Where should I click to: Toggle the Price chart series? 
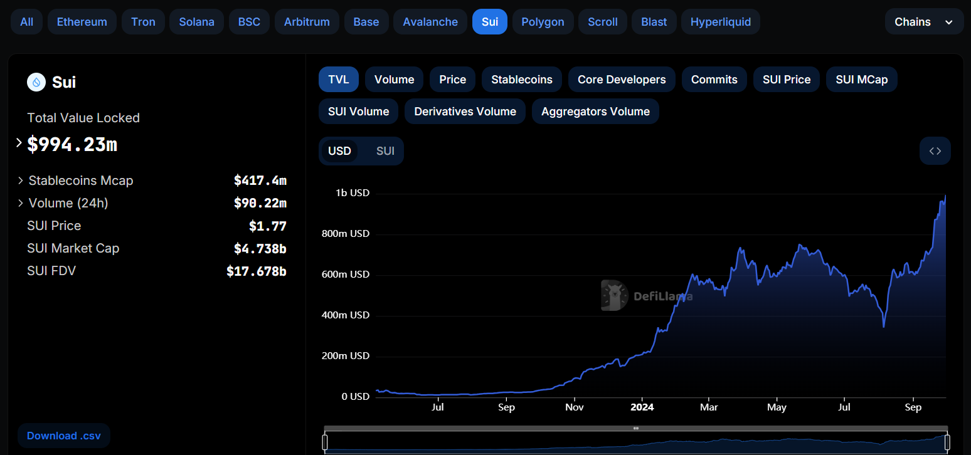pos(452,80)
